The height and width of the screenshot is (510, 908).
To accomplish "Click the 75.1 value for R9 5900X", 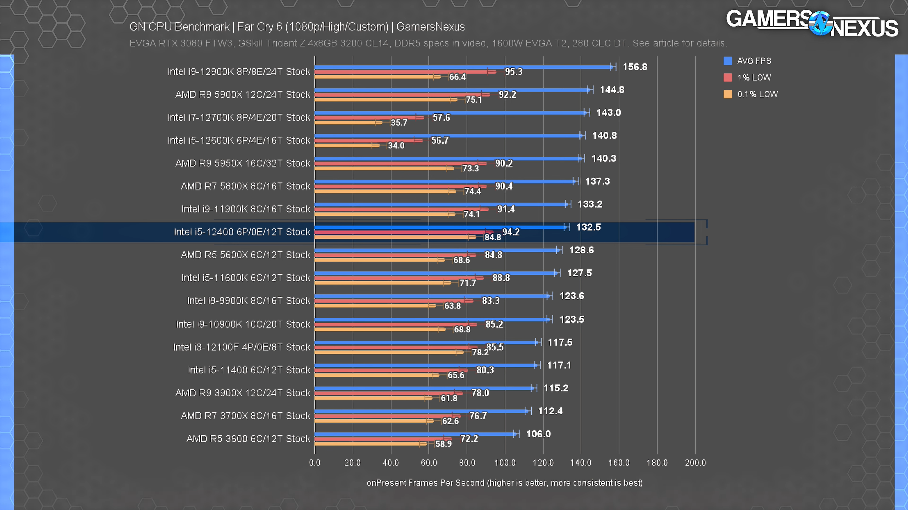I will [474, 100].
